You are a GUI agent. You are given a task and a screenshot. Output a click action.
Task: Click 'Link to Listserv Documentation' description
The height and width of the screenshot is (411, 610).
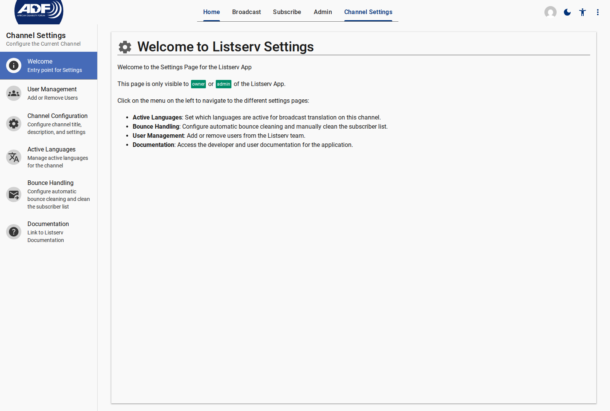point(46,236)
